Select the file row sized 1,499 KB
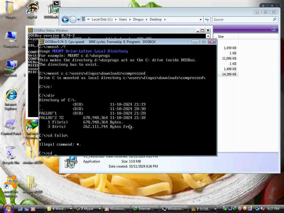Viewport: 284px width, 213px height. (x=228, y=69)
